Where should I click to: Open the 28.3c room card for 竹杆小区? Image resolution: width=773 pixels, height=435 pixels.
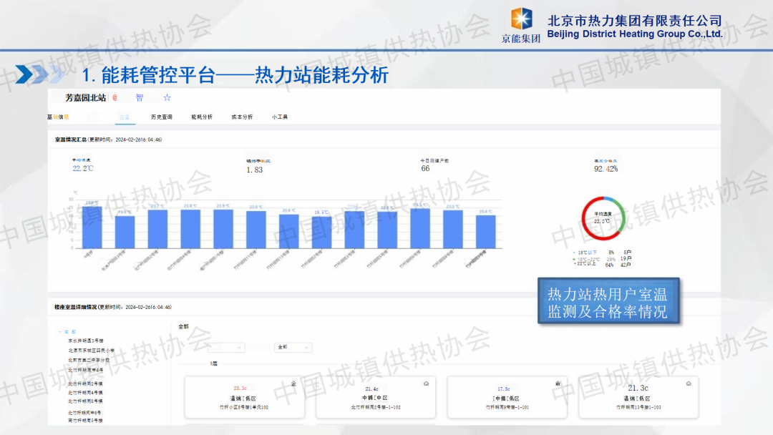(x=244, y=398)
